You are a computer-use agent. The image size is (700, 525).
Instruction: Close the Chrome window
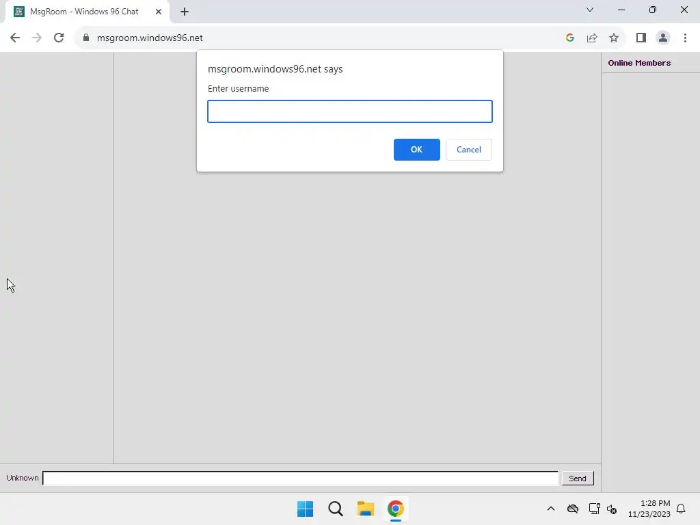(x=684, y=10)
